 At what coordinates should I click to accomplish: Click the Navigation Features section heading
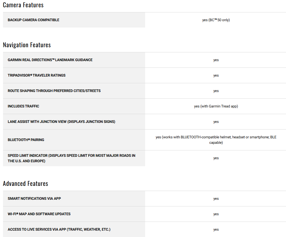[x=27, y=45]
